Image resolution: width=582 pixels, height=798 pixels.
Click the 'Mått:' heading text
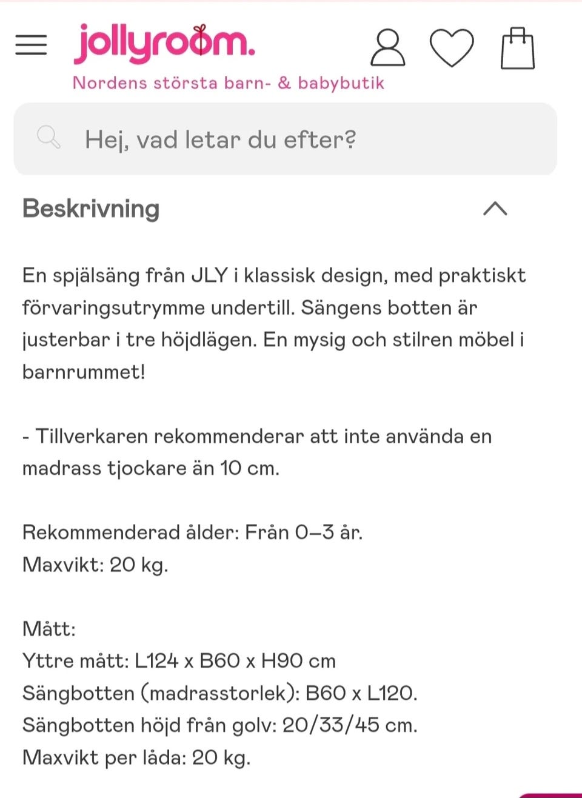point(49,629)
